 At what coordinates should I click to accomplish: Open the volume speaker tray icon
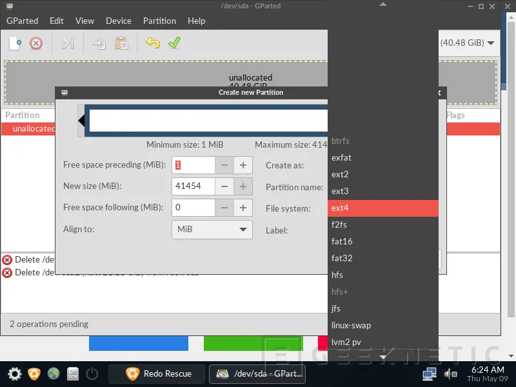[451, 373]
